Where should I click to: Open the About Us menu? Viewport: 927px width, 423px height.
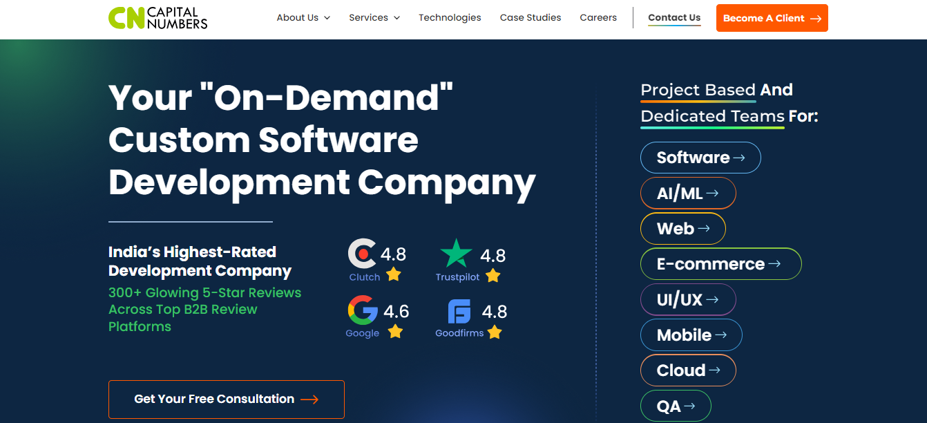click(303, 18)
